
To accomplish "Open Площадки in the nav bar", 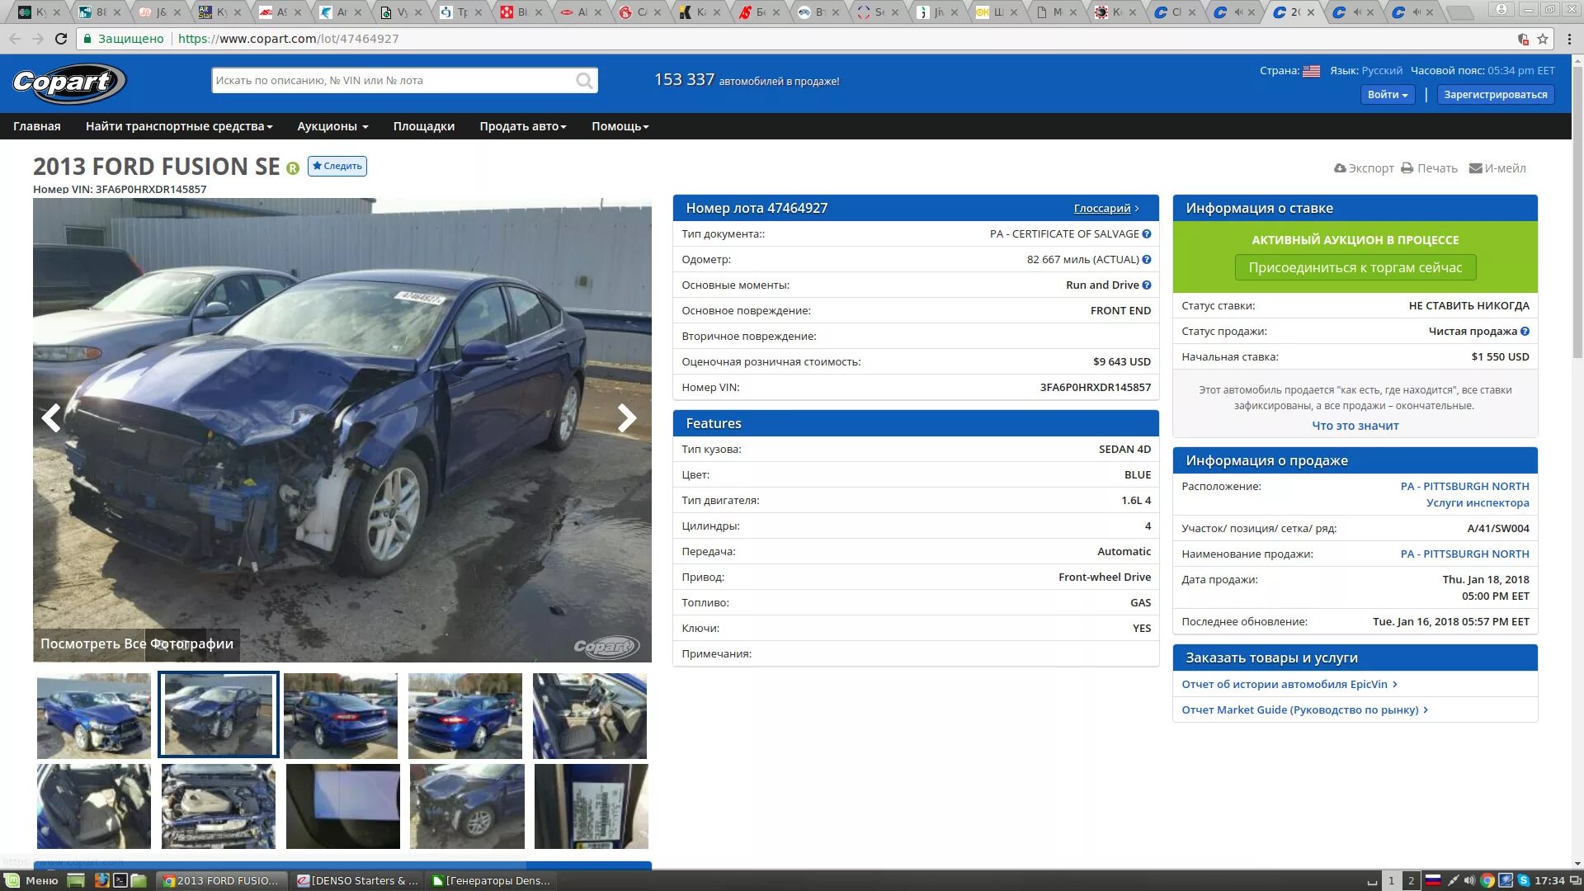I will pos(424,126).
